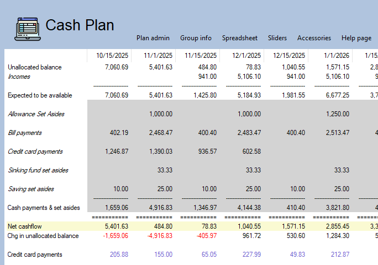Viewport: 378px width, 265px height.
Task: Click sinking fund 33.33 under 1/1/2026
Action: [x=342, y=170]
